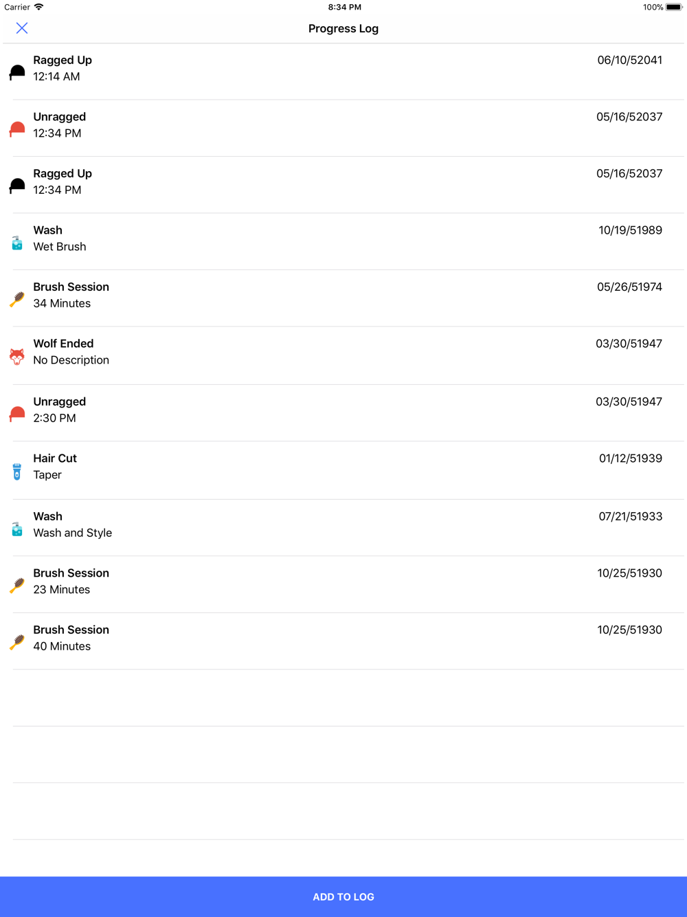Image resolution: width=687 pixels, height=917 pixels.
Task: Tap the soap bottle icon beside Wet Brush
Action: 17,243
